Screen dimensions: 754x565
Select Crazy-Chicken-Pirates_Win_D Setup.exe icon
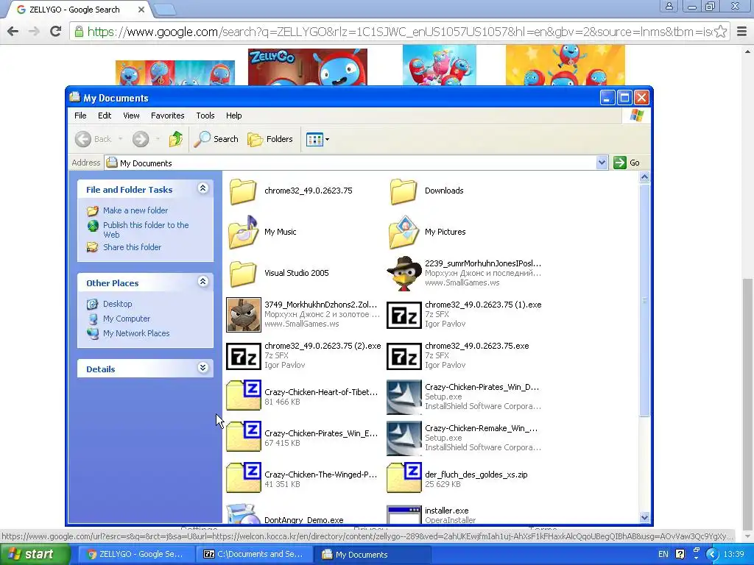[404, 397]
